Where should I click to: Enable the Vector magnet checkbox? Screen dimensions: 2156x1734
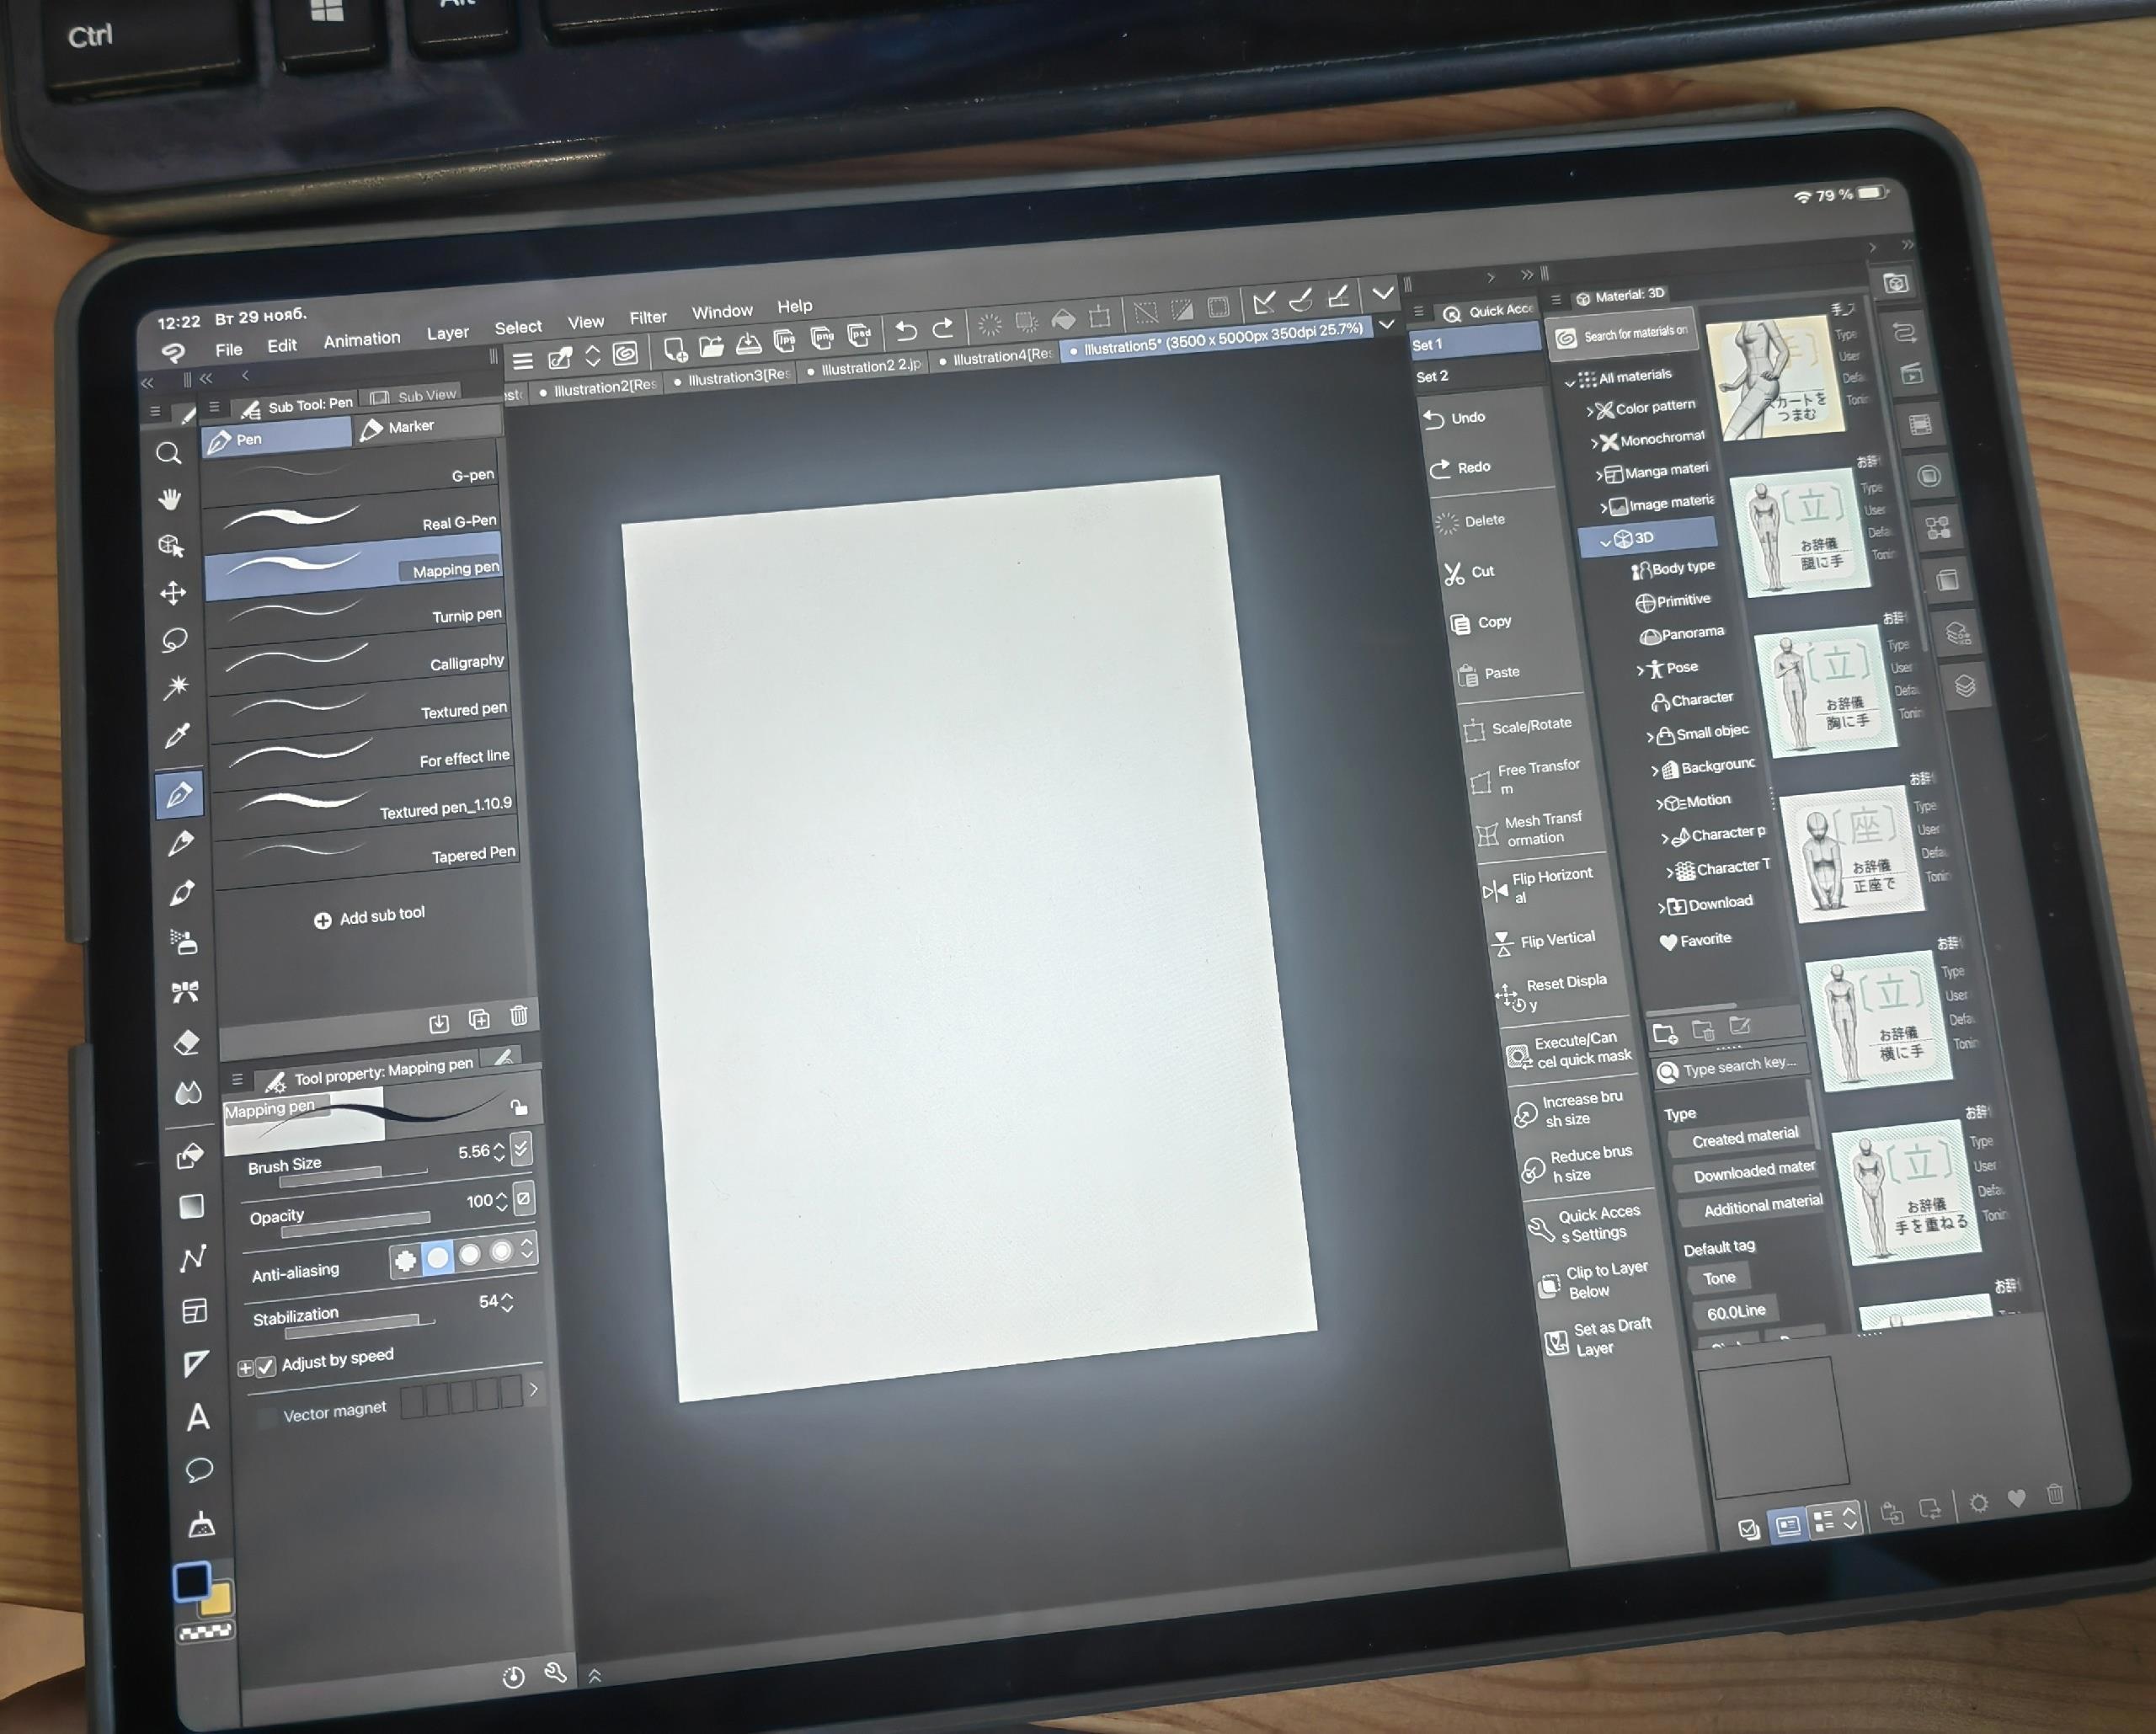point(267,1417)
